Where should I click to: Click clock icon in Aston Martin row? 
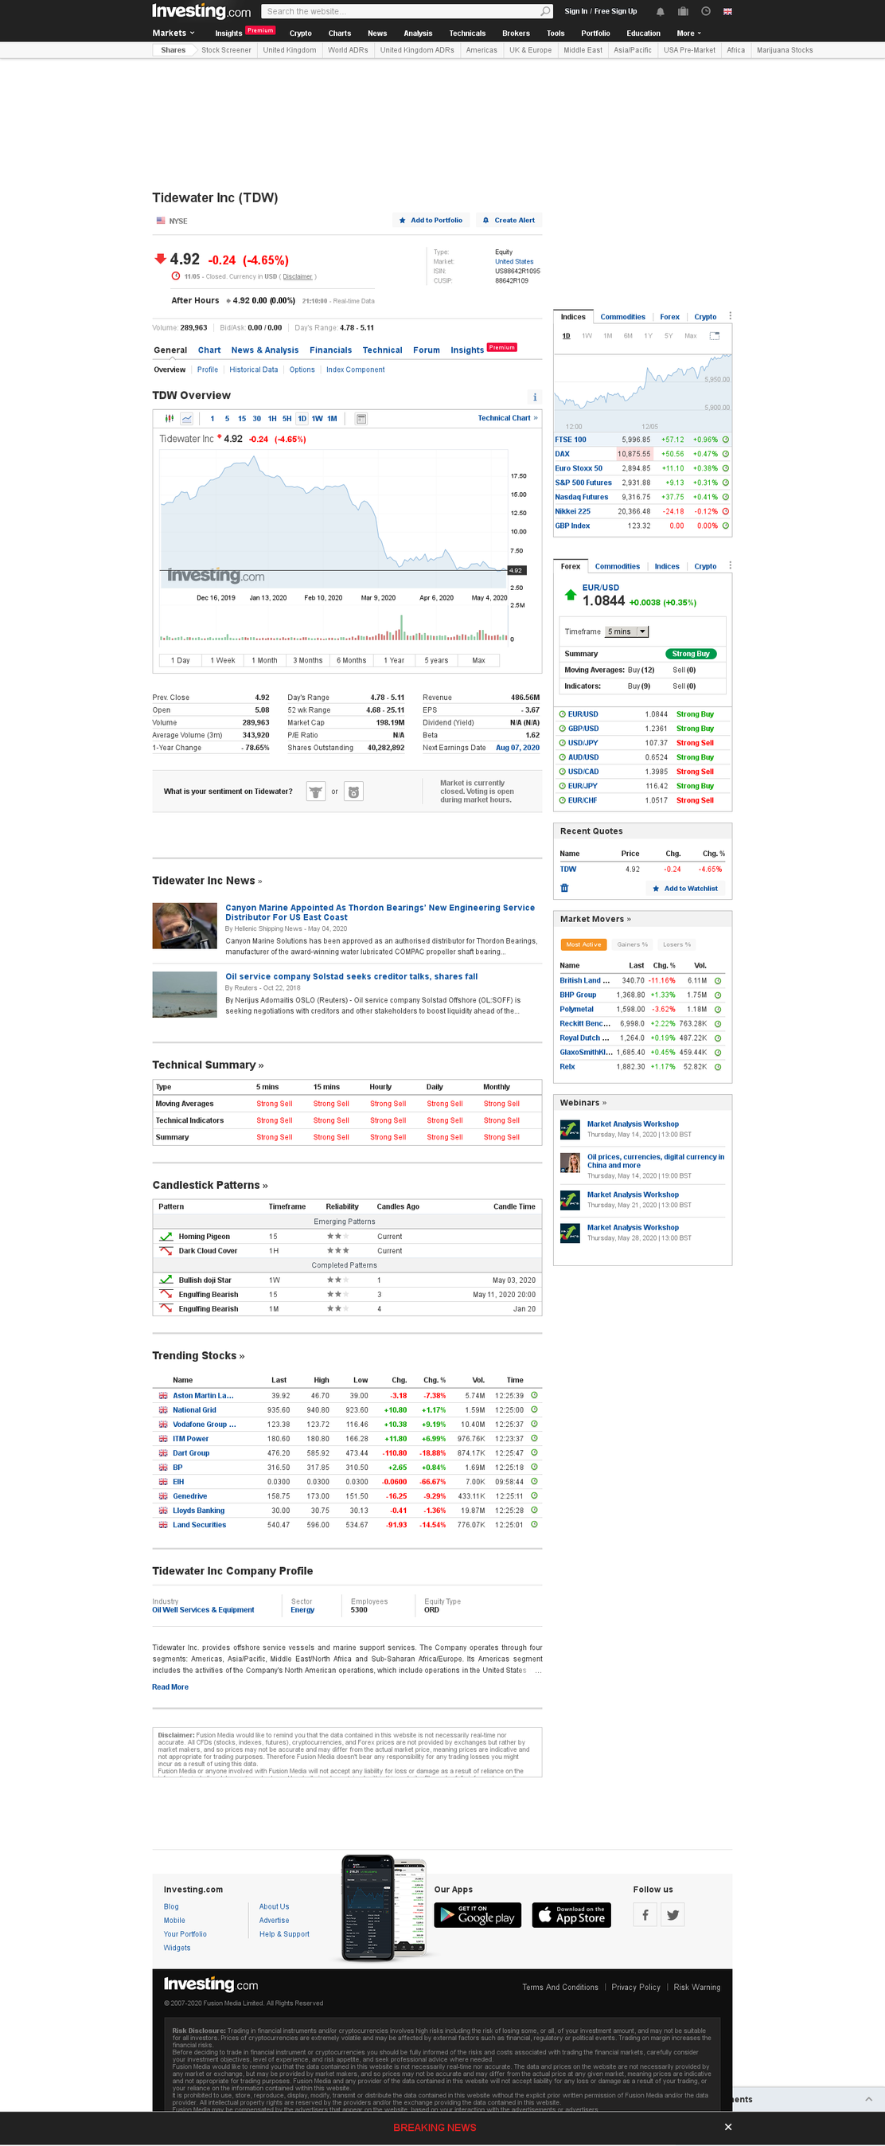point(535,1395)
